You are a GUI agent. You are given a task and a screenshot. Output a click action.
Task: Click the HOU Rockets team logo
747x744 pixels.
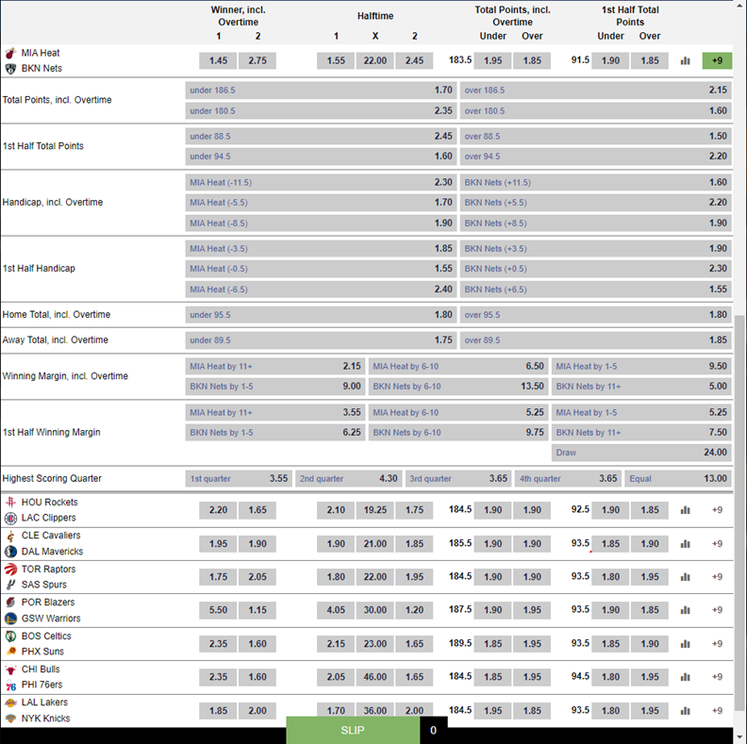coord(10,502)
